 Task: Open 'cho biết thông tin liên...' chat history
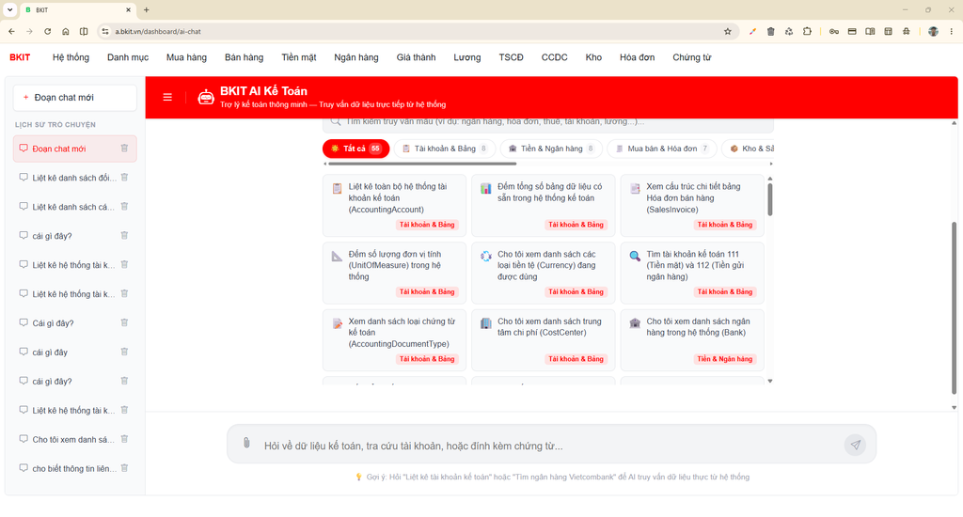(74, 468)
